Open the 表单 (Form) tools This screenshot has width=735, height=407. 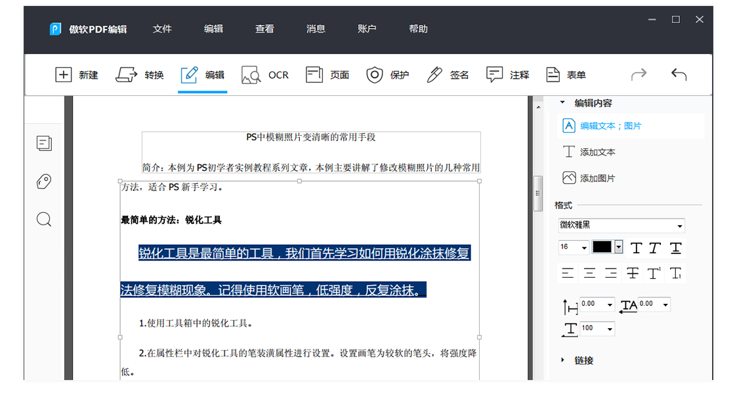(x=566, y=75)
